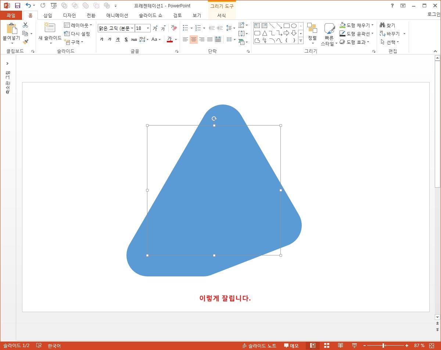Switch to the 삽입 Insert tab

tap(48, 15)
